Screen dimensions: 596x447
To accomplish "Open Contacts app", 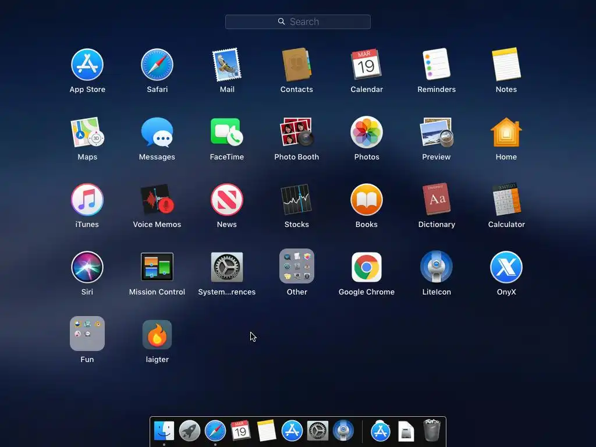I will tap(296, 65).
